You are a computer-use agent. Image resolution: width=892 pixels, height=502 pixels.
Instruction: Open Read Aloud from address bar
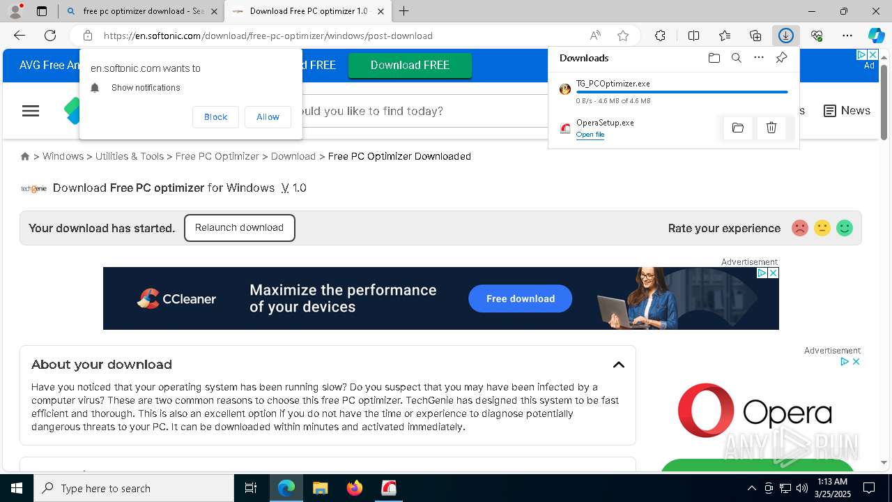point(595,36)
